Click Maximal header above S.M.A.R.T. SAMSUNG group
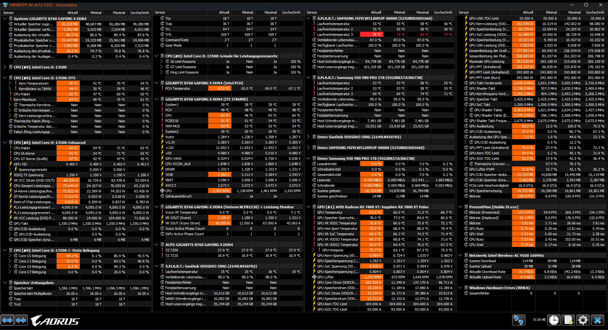 [419, 12]
